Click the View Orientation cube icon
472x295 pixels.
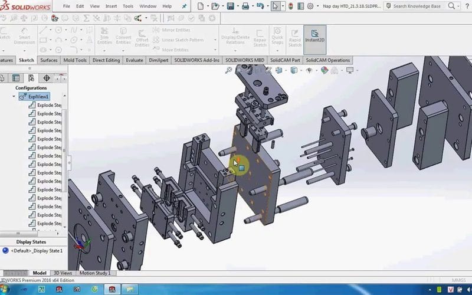[x=279, y=70]
